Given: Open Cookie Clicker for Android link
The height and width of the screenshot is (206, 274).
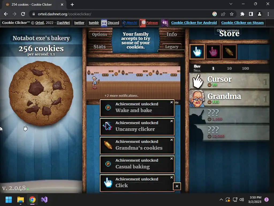Looking at the screenshot, I should [x=194, y=23].
